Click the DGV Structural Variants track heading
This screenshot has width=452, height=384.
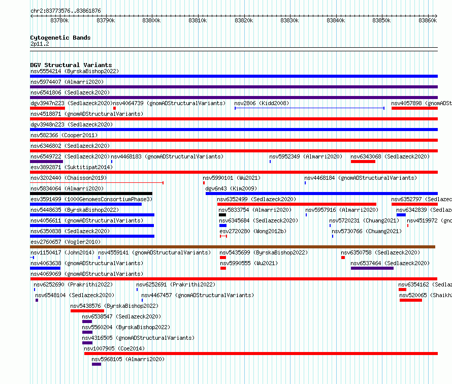pos(71,65)
